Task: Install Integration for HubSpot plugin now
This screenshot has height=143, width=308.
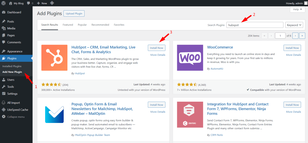Action: coord(292,105)
